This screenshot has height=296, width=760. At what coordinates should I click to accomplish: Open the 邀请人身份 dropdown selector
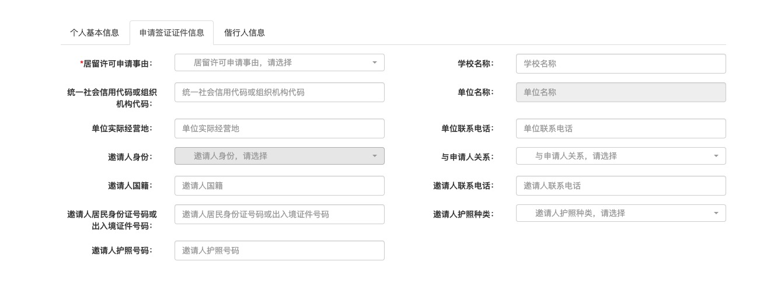pyautogui.click(x=279, y=156)
